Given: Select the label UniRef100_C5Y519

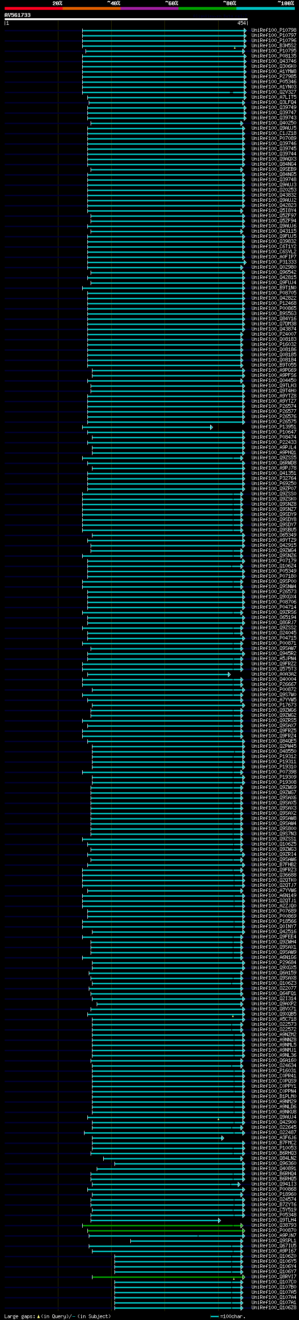Looking at the screenshot, I should [x=274, y=1210].
